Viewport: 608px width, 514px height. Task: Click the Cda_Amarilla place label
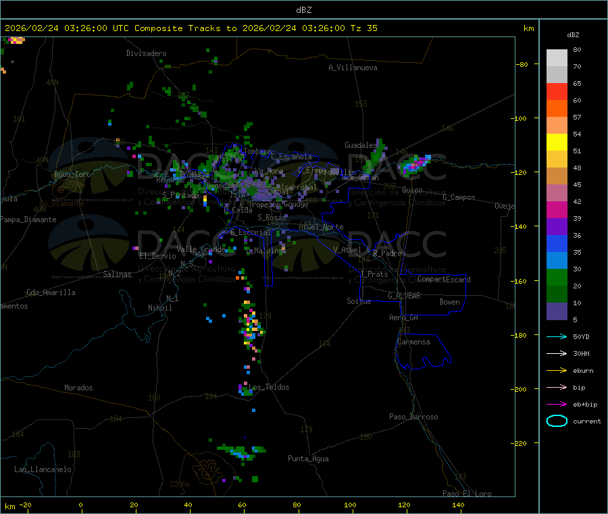pos(51,292)
